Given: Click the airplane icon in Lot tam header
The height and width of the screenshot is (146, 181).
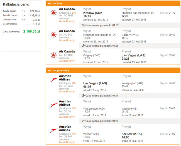Looking at the screenshot, I should coord(49,3).
